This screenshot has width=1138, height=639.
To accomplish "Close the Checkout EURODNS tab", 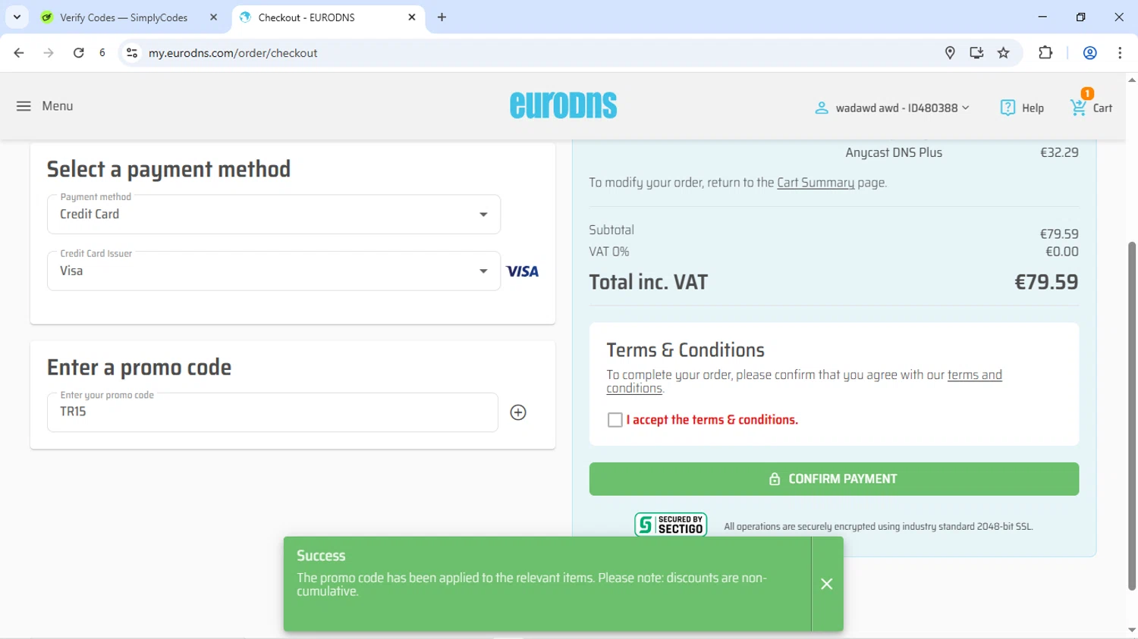I will tap(412, 17).
